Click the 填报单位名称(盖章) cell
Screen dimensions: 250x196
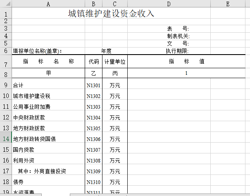(x=37, y=51)
